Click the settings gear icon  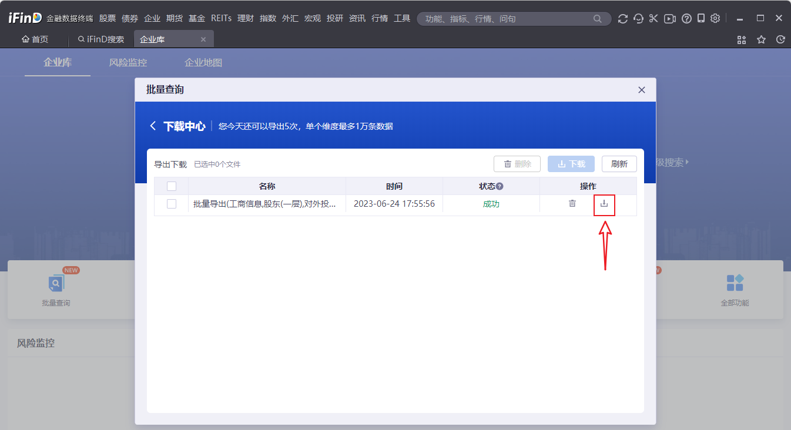[x=715, y=19]
